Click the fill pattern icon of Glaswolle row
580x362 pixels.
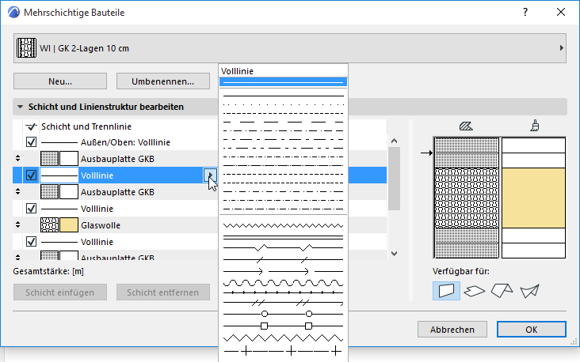[x=49, y=225]
